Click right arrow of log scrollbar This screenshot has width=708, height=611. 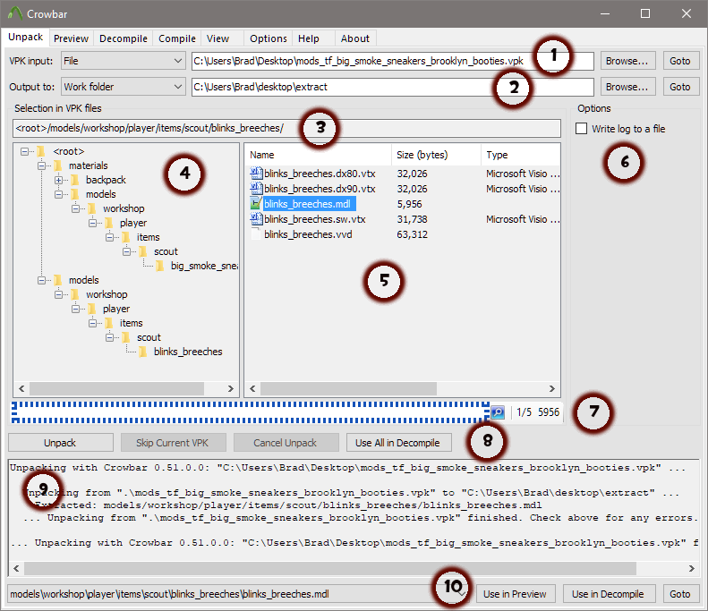click(691, 569)
